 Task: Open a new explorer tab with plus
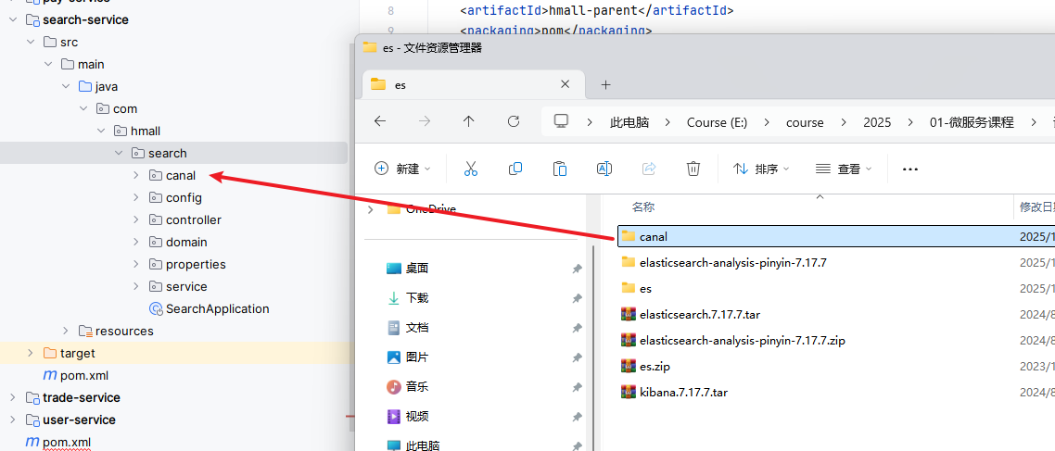click(605, 84)
